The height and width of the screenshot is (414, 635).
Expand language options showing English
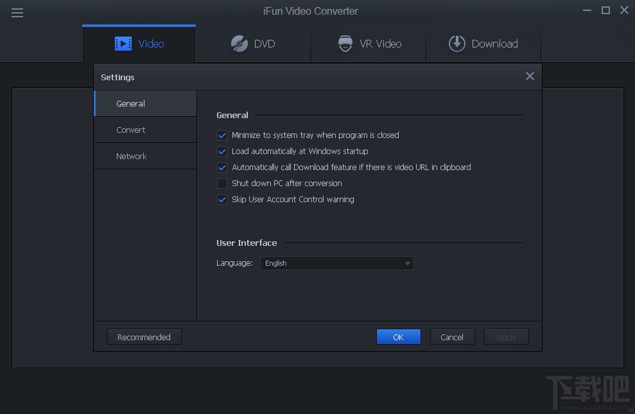[336, 263]
